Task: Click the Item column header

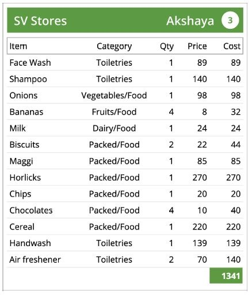Action: click(x=18, y=46)
